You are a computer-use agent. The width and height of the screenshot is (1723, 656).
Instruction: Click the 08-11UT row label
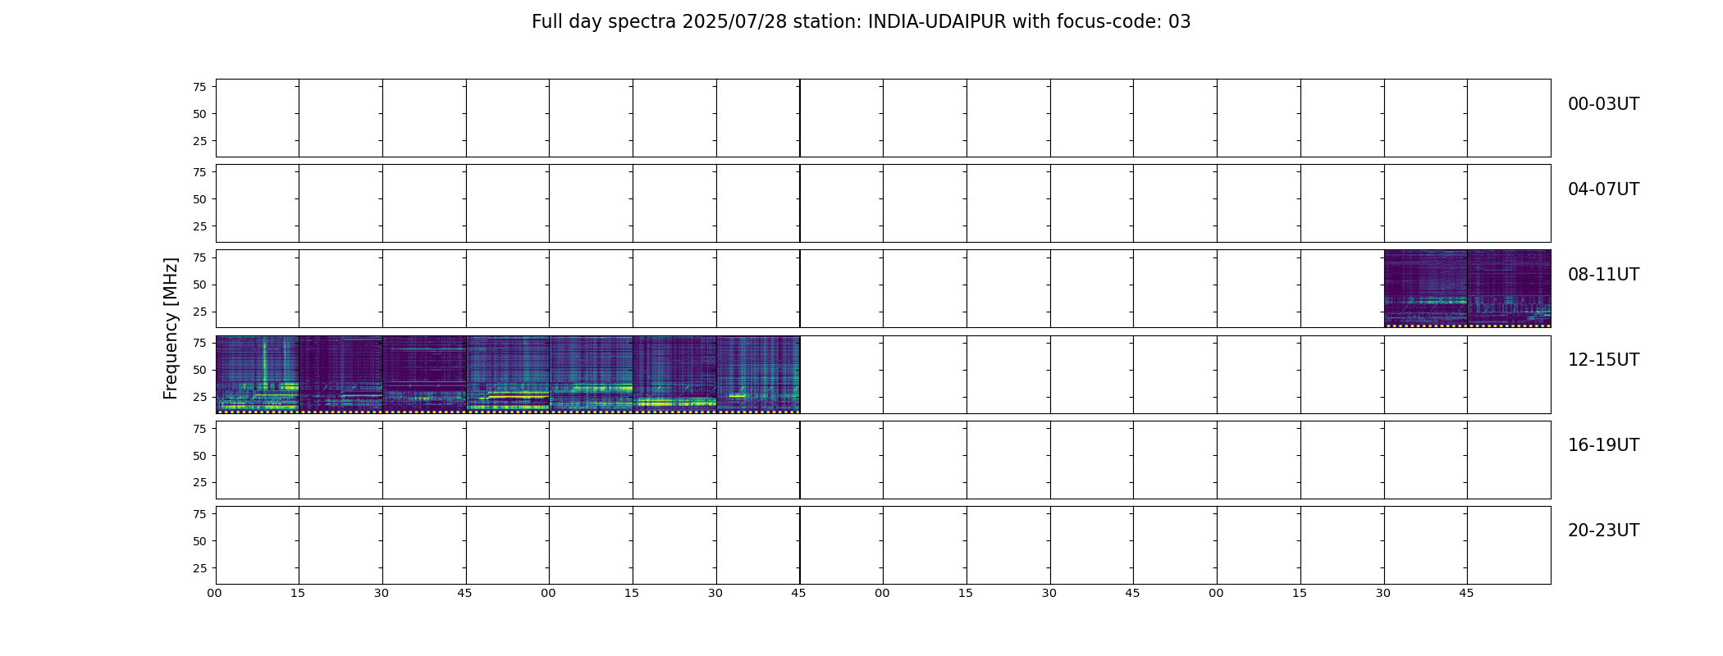click(x=1603, y=275)
